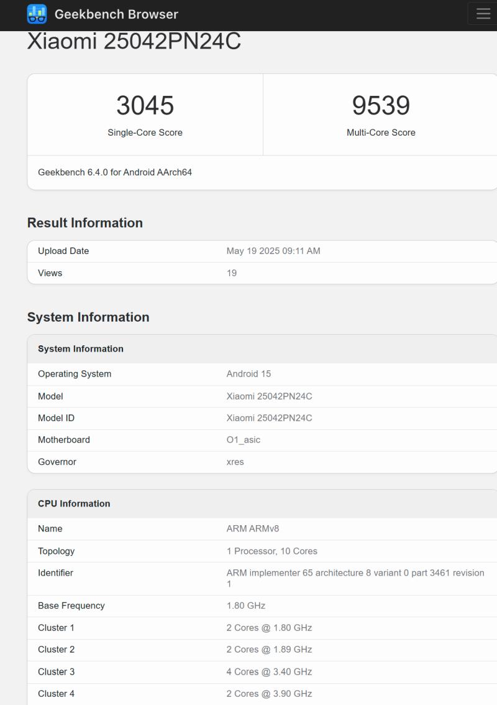Select the Geekbench 6.4.0 for Android AArch64 text

(x=115, y=172)
